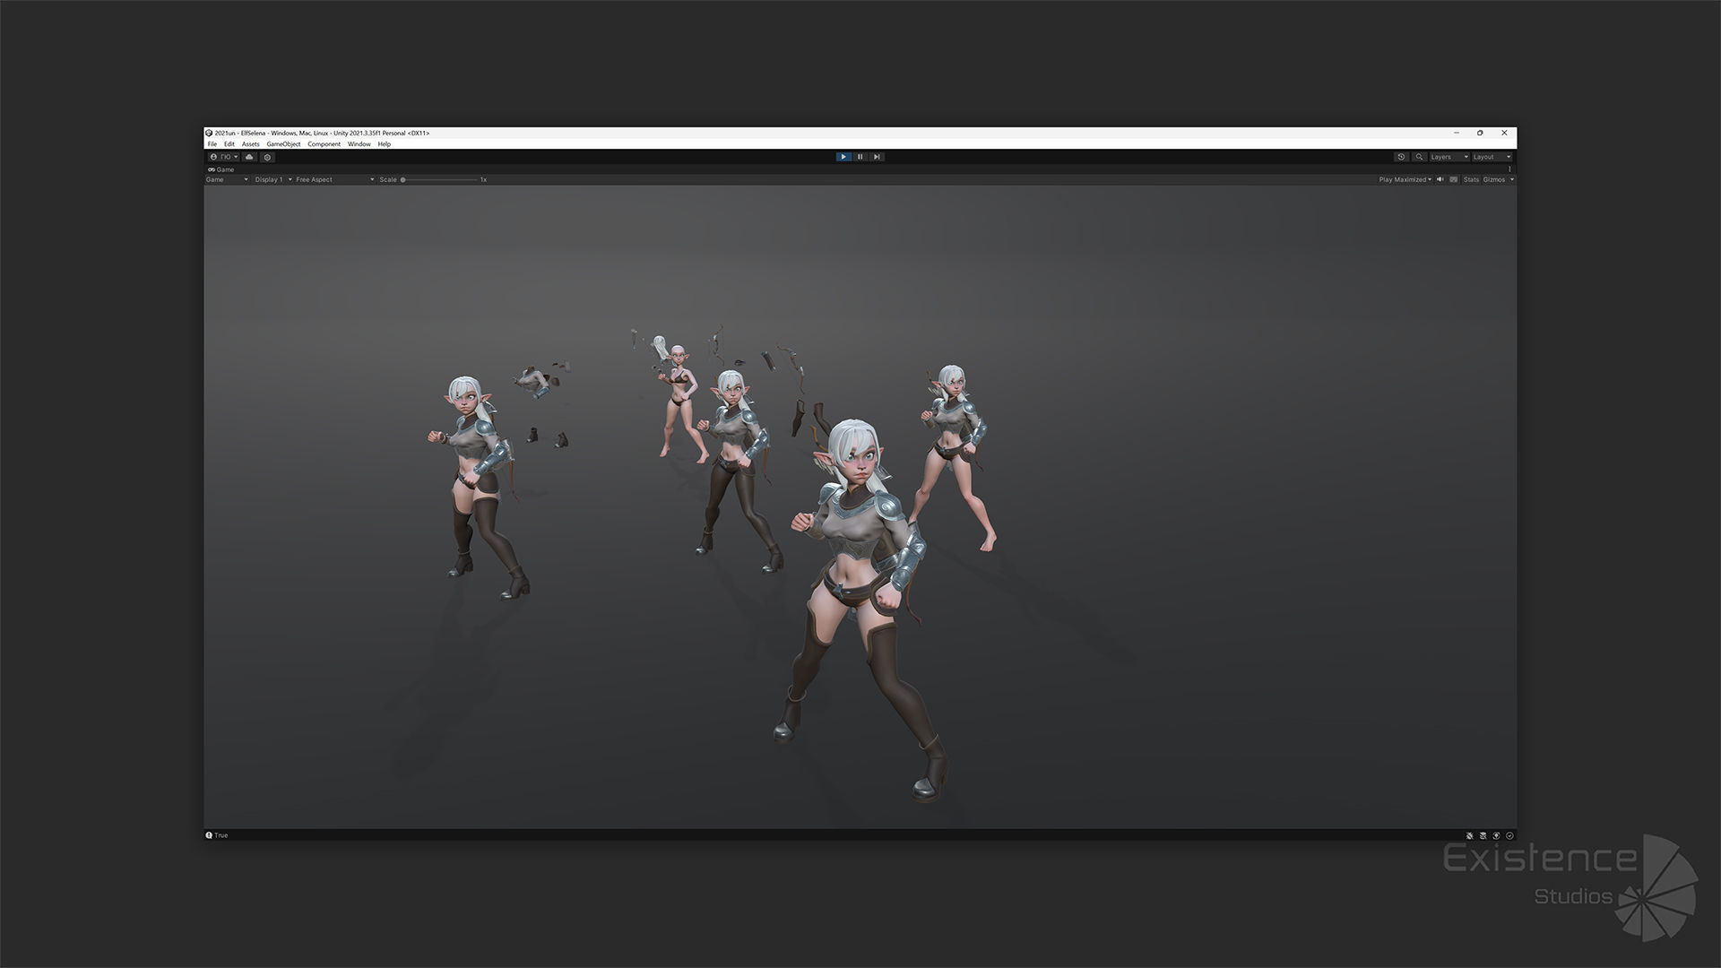
Task: Open Game tab three-dot options menu
Action: (x=1509, y=169)
